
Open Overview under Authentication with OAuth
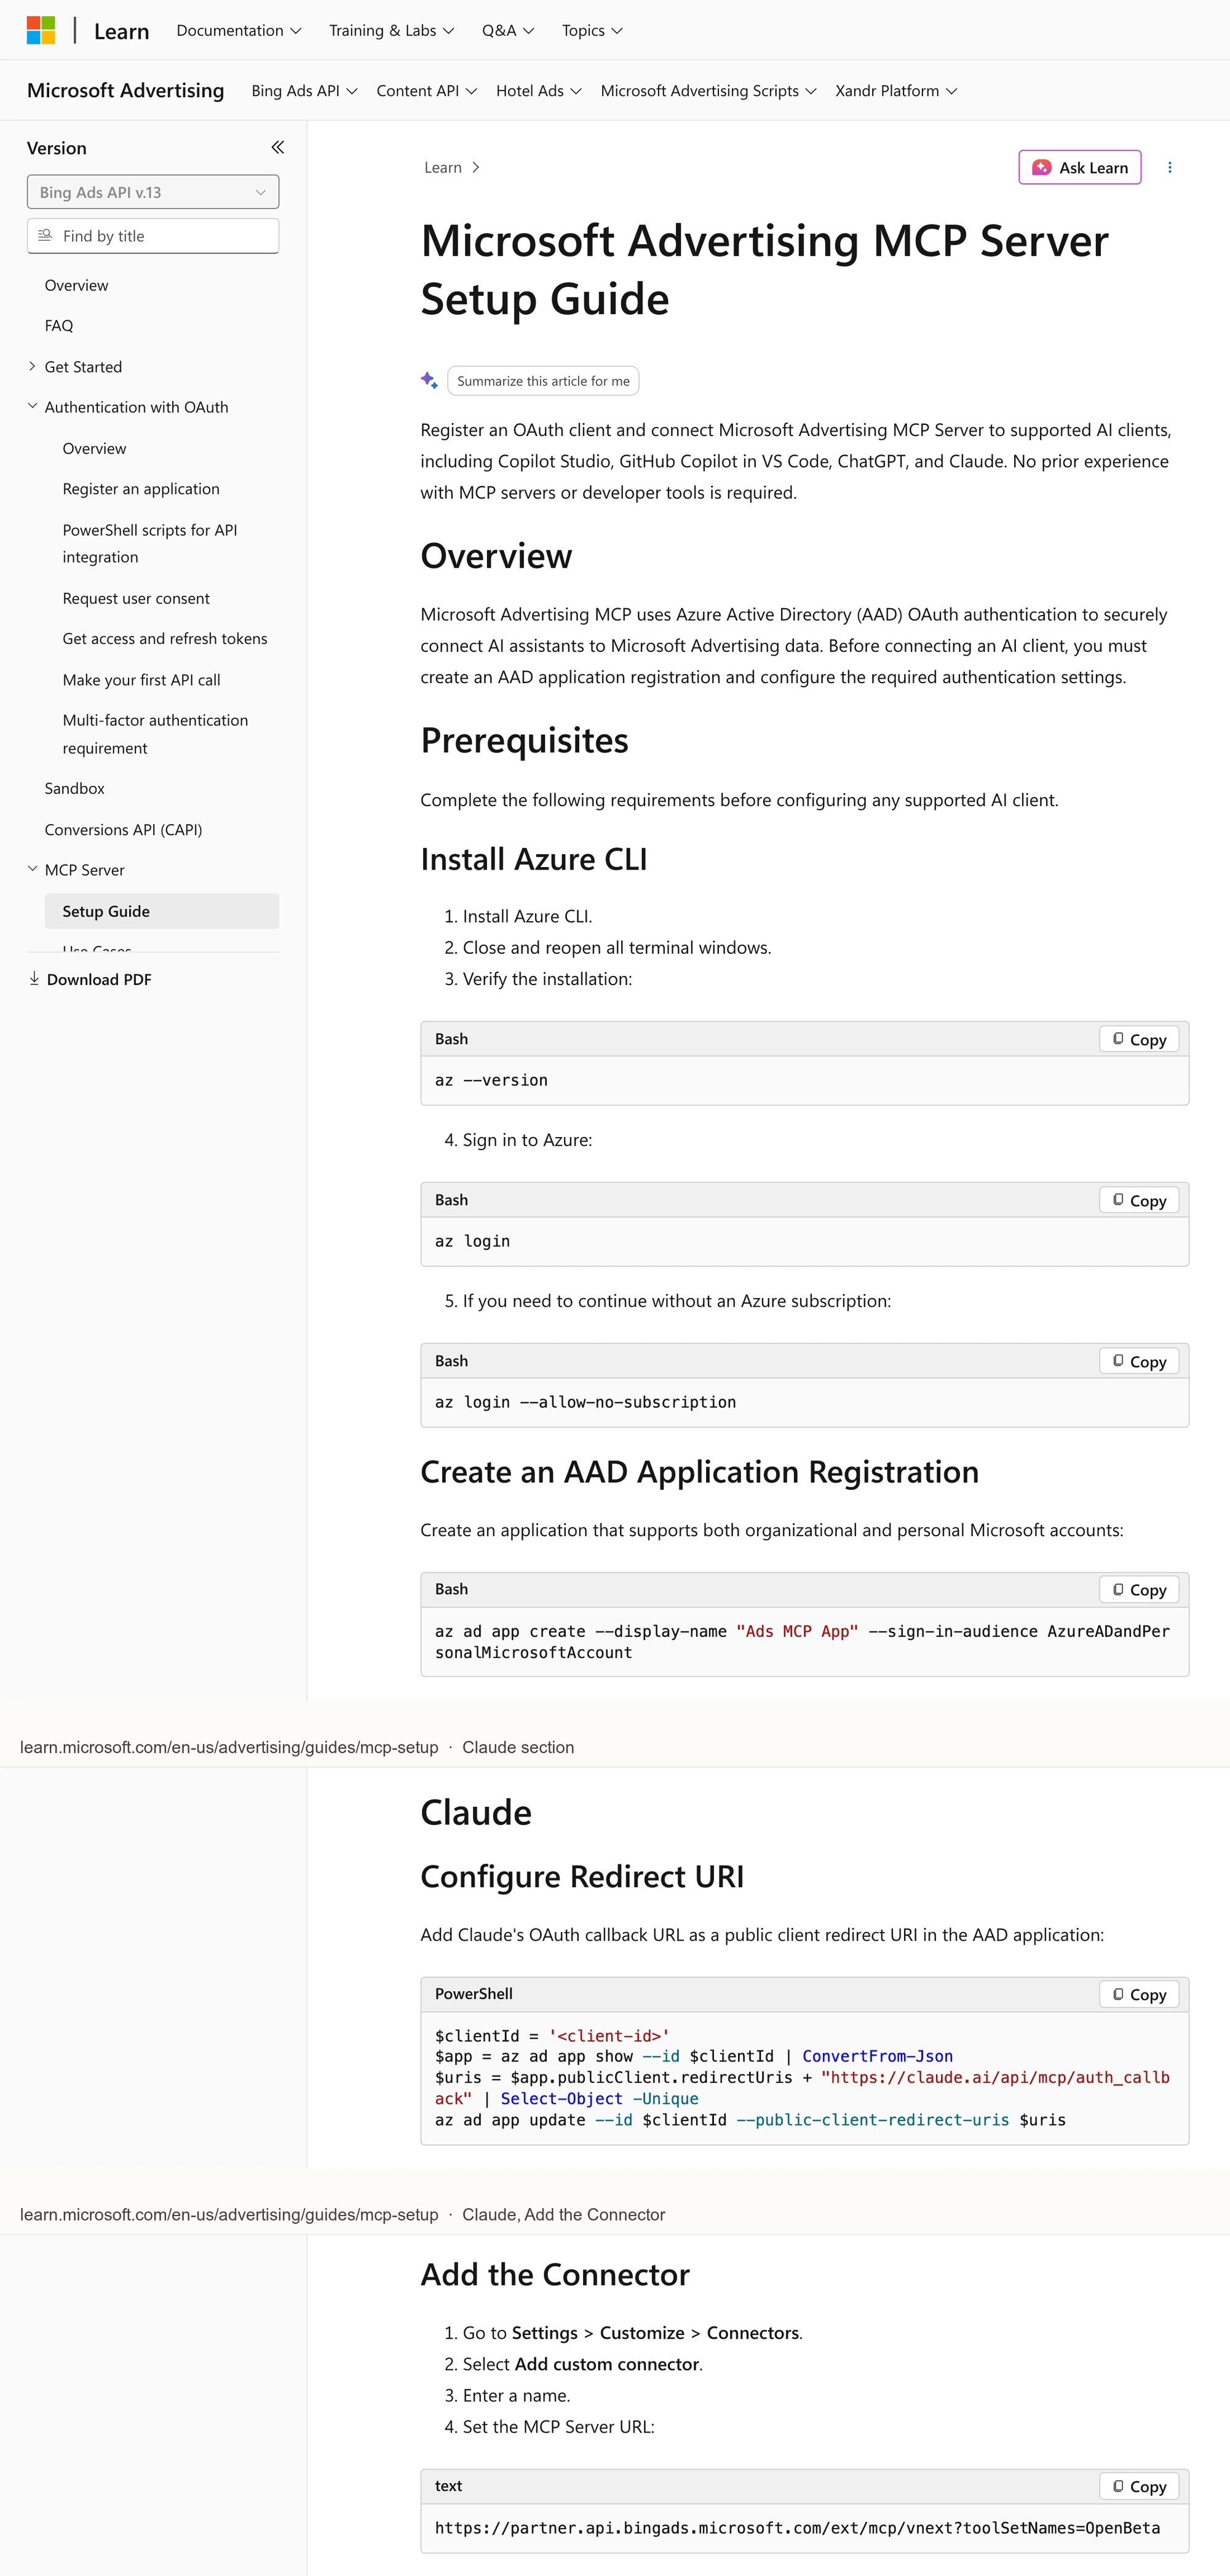(94, 448)
